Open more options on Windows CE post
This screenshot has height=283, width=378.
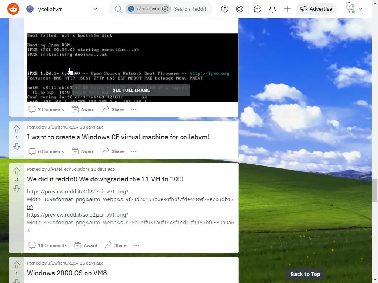click(133, 151)
